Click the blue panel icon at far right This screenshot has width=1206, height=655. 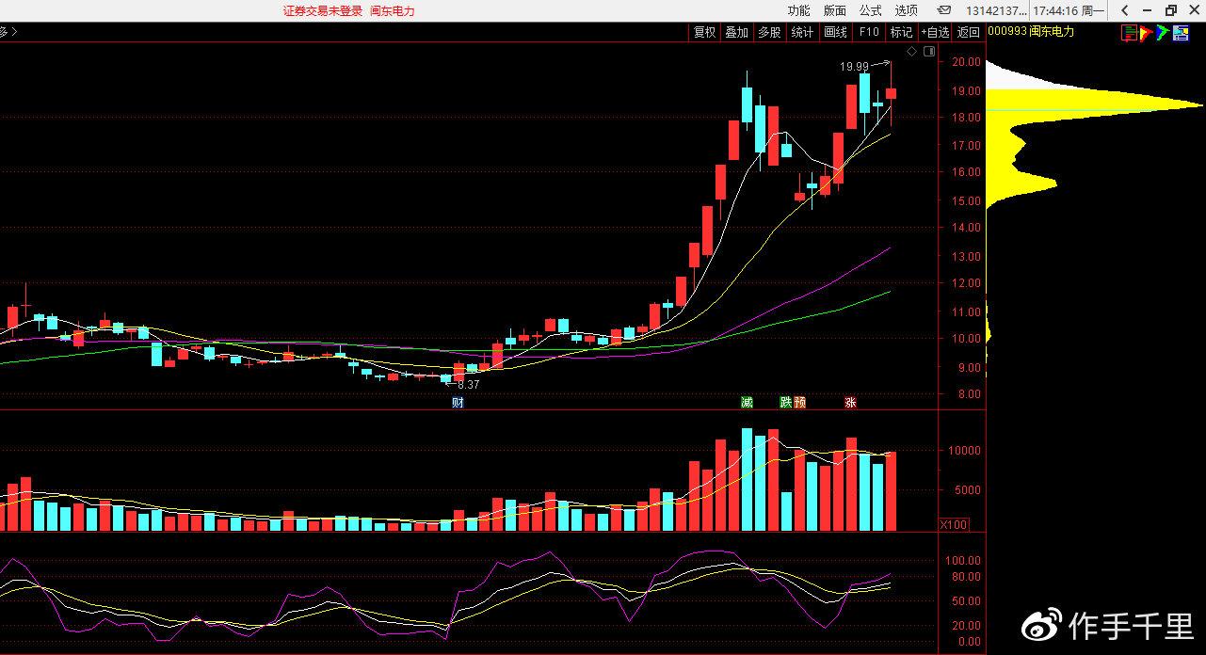pyautogui.click(x=1181, y=32)
